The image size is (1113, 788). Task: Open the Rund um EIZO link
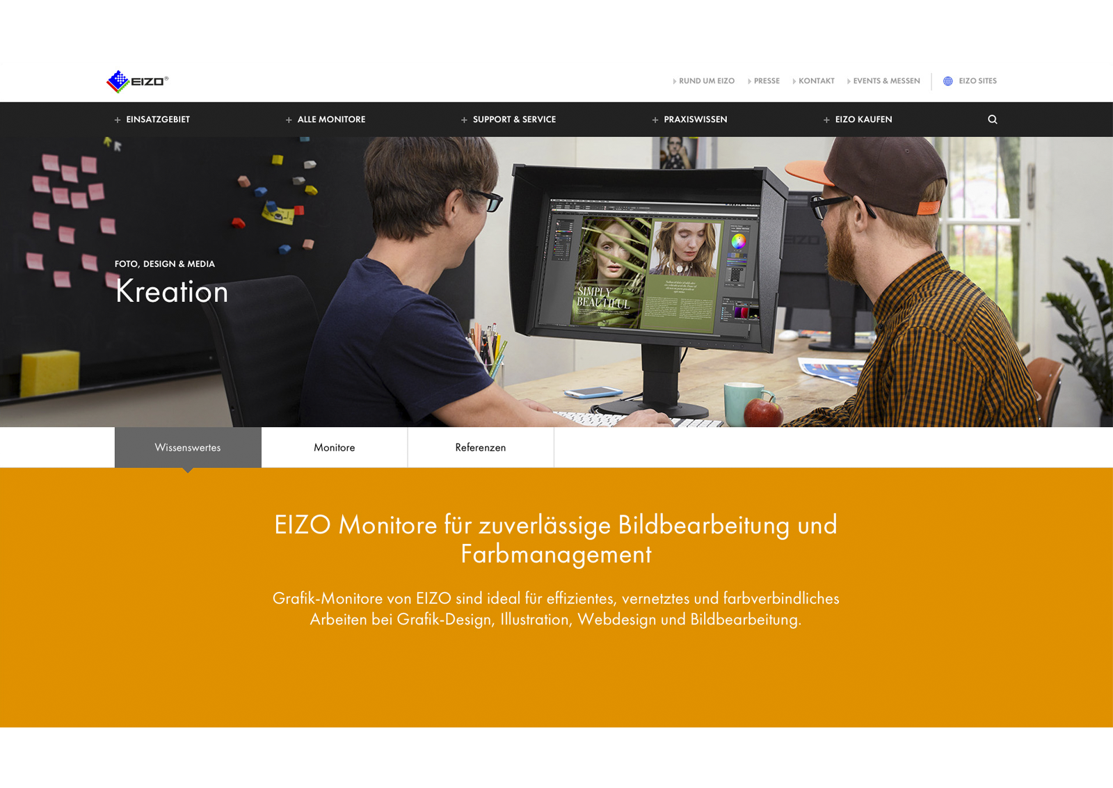(x=706, y=81)
